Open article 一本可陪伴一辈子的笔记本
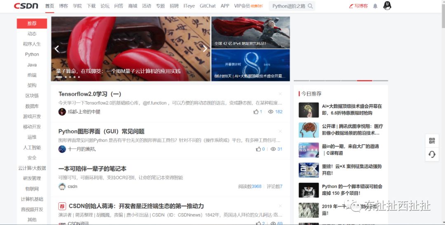445x225 pixels. pos(92,169)
